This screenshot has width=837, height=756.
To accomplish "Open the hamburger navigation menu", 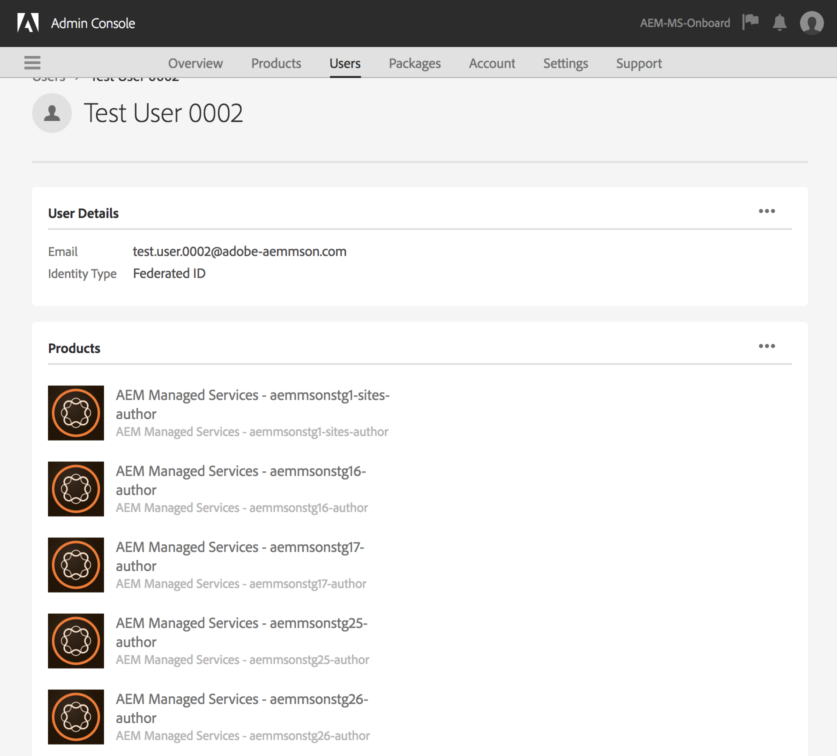I will coord(32,63).
